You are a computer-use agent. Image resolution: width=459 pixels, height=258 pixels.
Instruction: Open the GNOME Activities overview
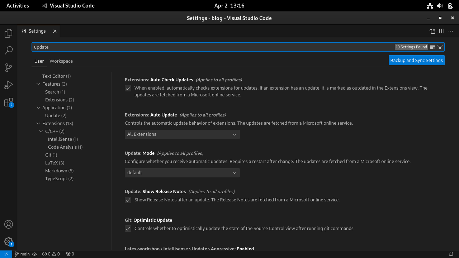[x=18, y=6]
